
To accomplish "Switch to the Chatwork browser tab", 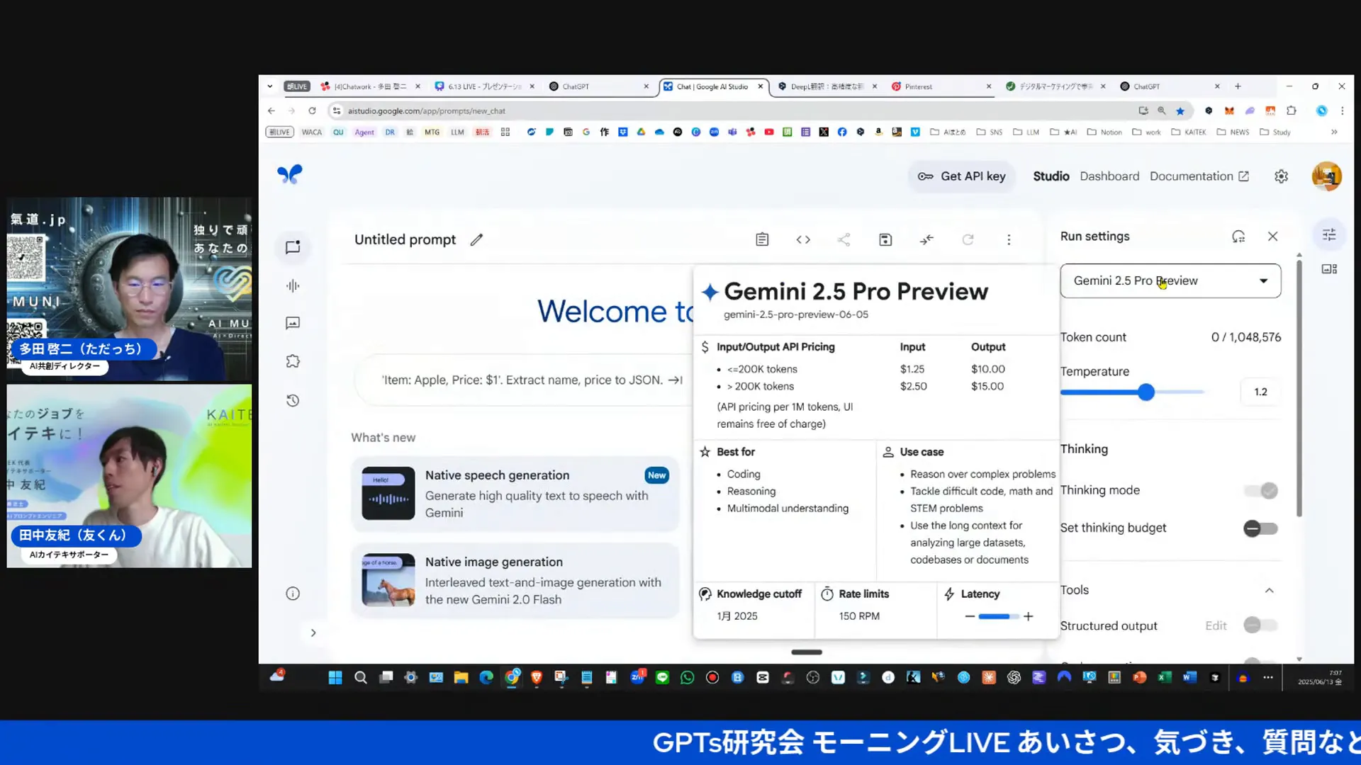I will pos(369,86).
